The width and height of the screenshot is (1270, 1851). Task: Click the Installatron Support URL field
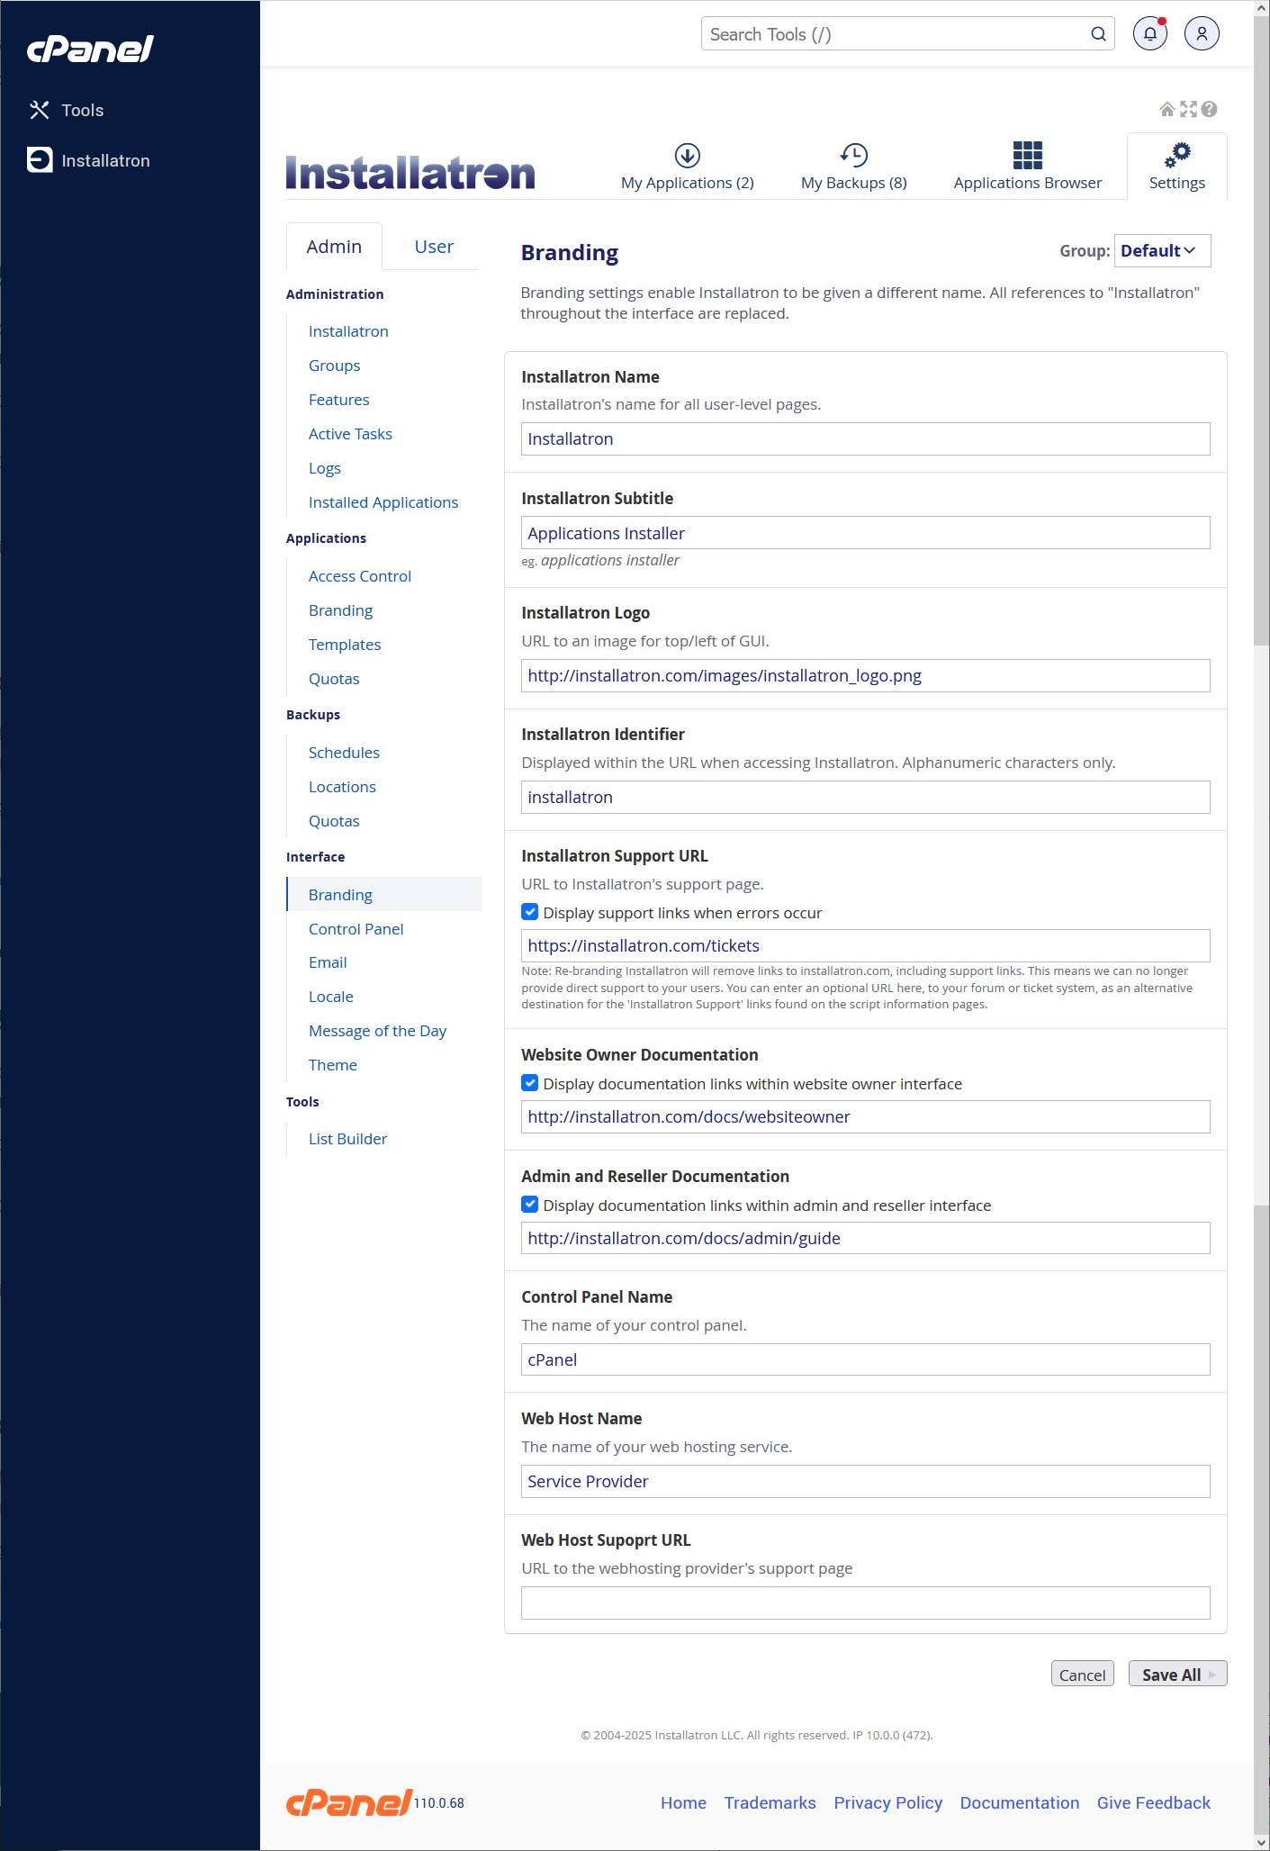tap(866, 945)
